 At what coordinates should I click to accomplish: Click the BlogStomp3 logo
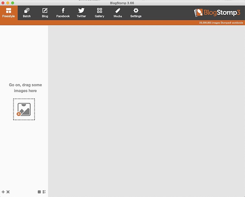tap(217, 12)
